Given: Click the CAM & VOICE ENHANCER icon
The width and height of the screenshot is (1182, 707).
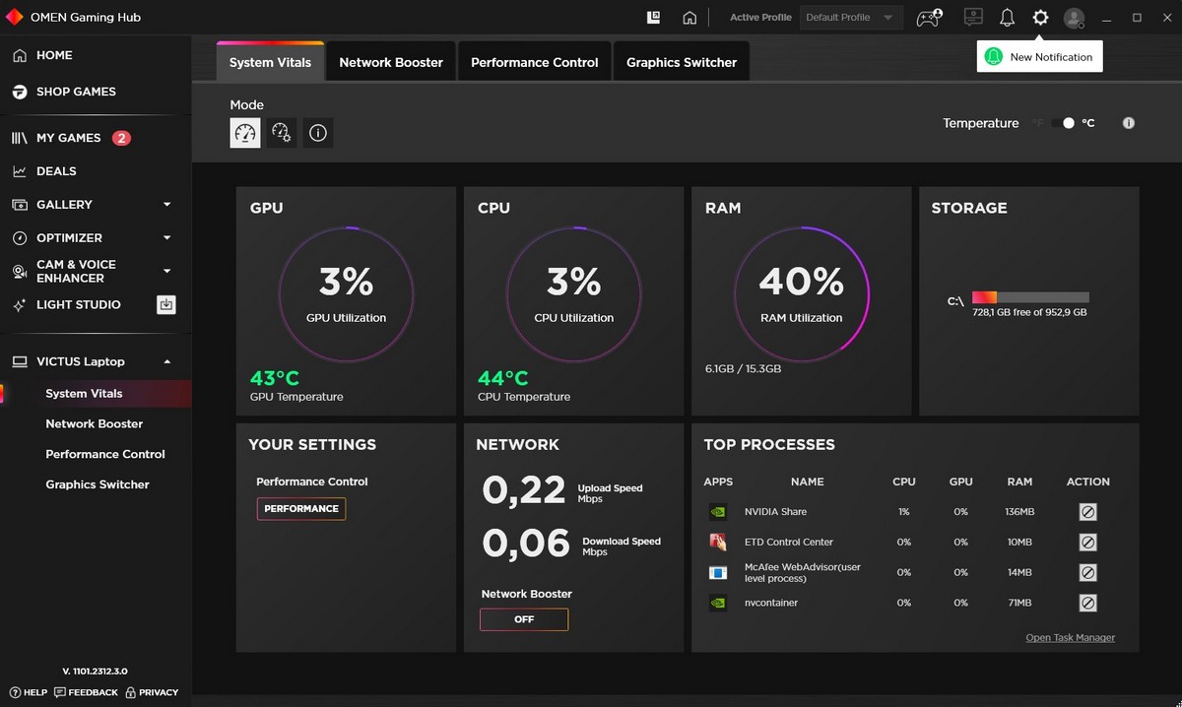Looking at the screenshot, I should (x=19, y=271).
